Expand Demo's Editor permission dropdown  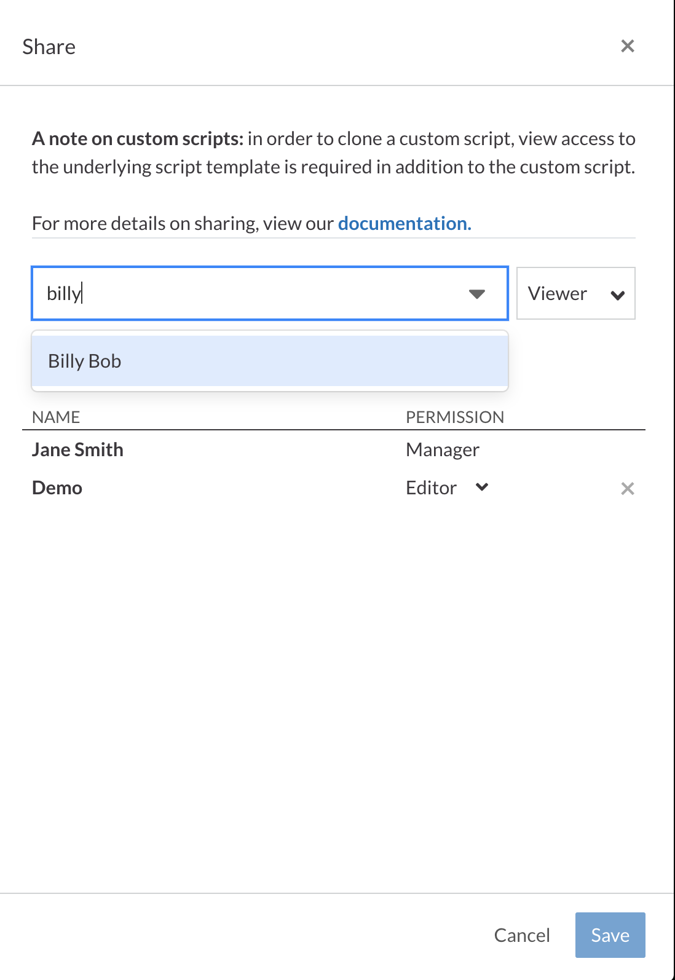pos(446,488)
